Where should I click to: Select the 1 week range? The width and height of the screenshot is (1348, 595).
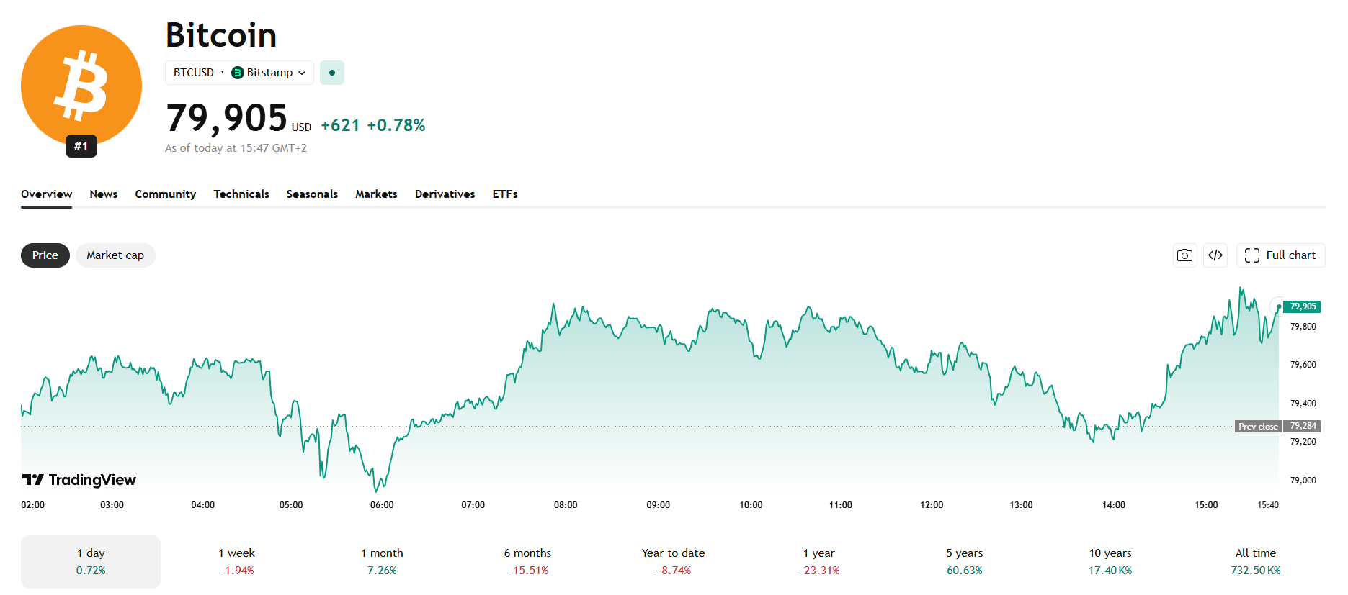point(236,562)
